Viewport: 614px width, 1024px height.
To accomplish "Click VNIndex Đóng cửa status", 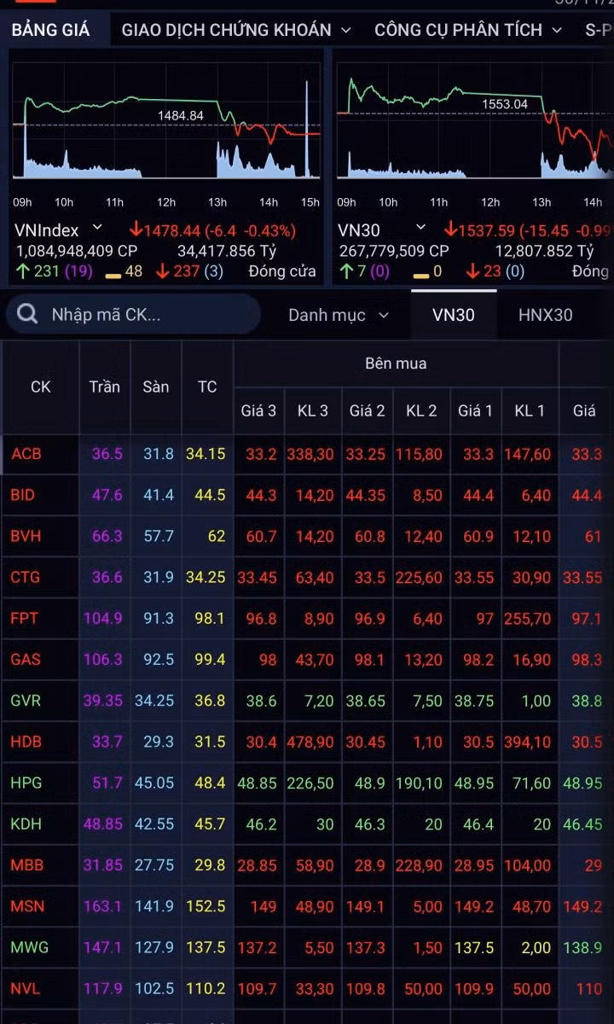I will [x=282, y=271].
